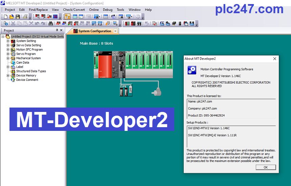291x186 pixels.
Task: Open the Window menu
Action: [x=135, y=10]
